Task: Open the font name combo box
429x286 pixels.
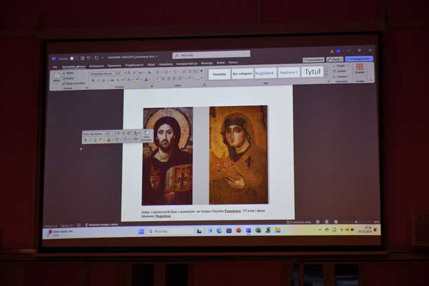Action: pyautogui.click(x=103, y=74)
